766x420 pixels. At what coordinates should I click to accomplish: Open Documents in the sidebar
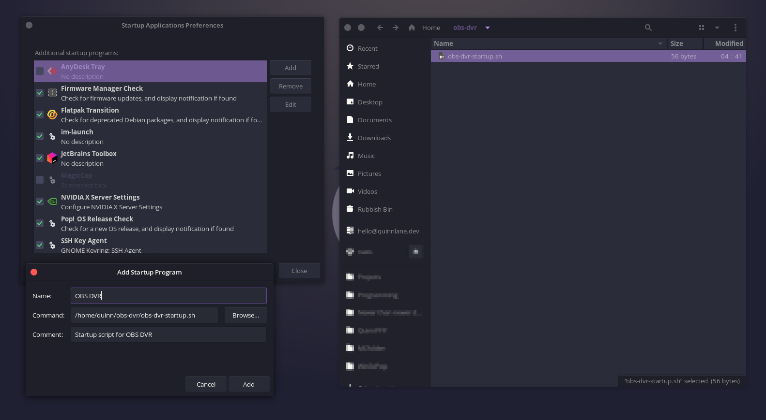385,120
